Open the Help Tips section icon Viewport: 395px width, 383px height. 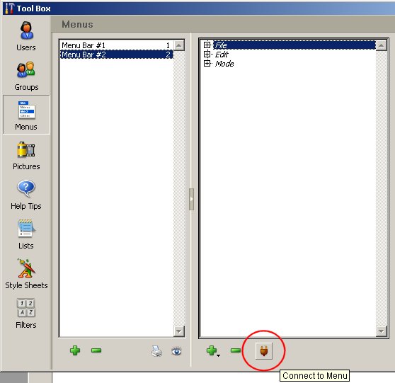coord(26,188)
